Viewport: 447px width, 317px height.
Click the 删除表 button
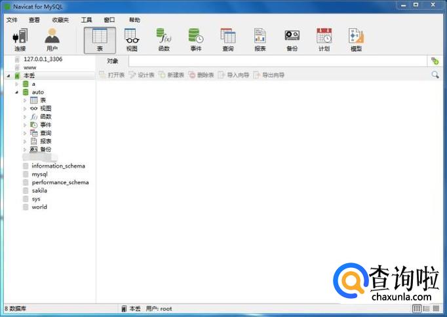coord(201,75)
